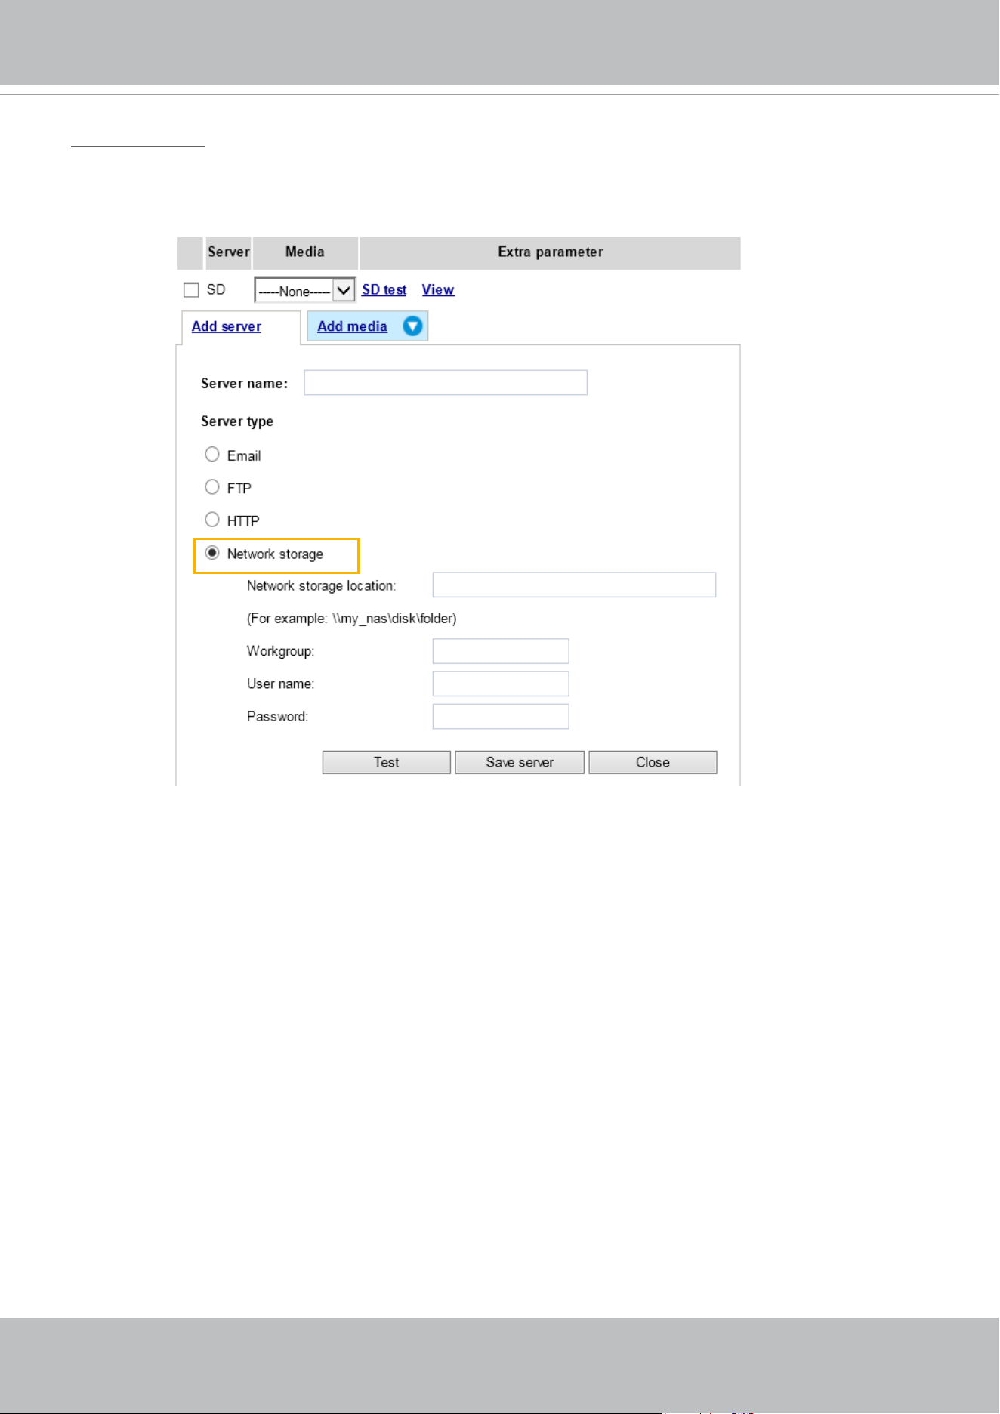Screen dimensions: 1000x1414
Task: Select the FTP server type
Action: 212,487
